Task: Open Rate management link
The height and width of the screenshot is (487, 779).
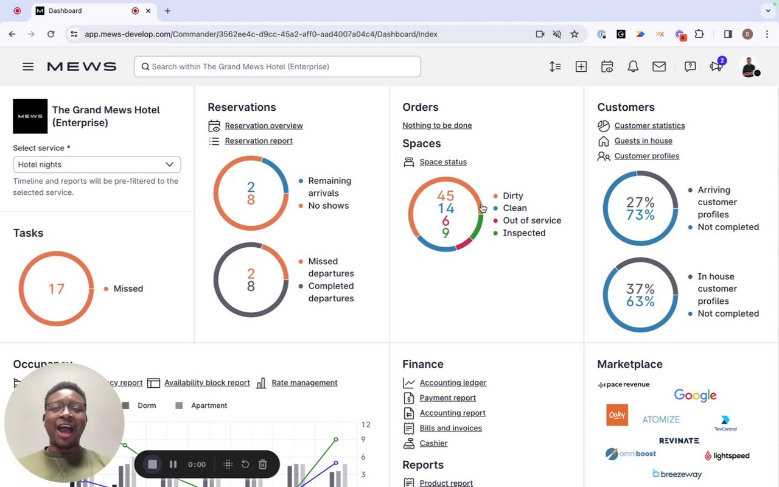Action: tap(304, 383)
